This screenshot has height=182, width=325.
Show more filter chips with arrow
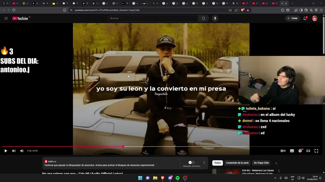(x=276, y=163)
